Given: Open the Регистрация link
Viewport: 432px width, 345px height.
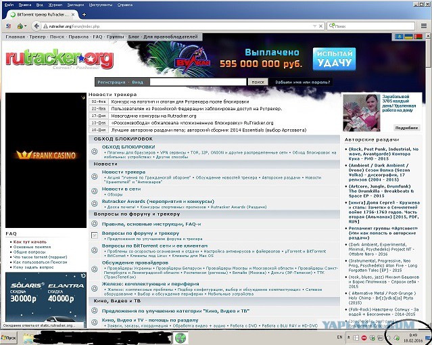Looking at the screenshot, I should [x=112, y=82].
